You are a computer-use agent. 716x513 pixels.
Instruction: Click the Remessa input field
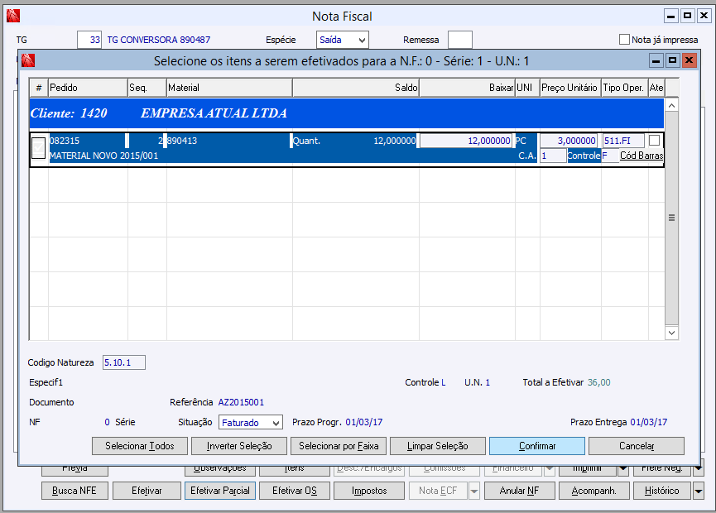(x=460, y=40)
